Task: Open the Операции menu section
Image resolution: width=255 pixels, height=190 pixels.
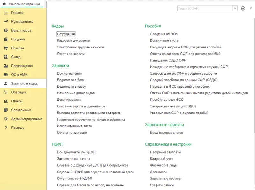Action: pyautogui.click(x=18, y=92)
